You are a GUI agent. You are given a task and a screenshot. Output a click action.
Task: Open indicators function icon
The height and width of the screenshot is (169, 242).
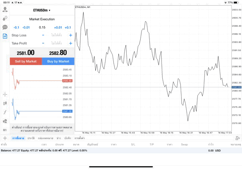(5, 112)
